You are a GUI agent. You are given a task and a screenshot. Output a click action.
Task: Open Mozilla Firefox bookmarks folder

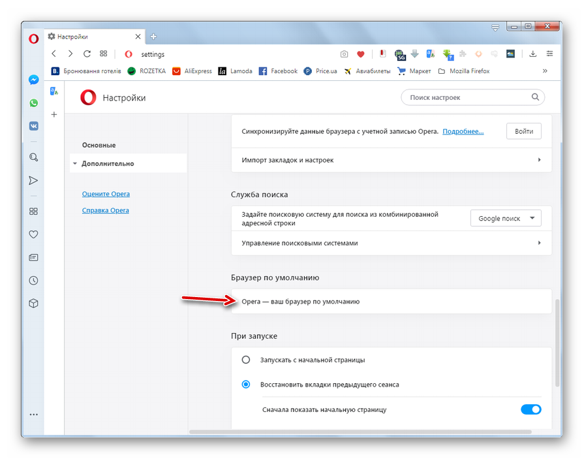(x=464, y=71)
